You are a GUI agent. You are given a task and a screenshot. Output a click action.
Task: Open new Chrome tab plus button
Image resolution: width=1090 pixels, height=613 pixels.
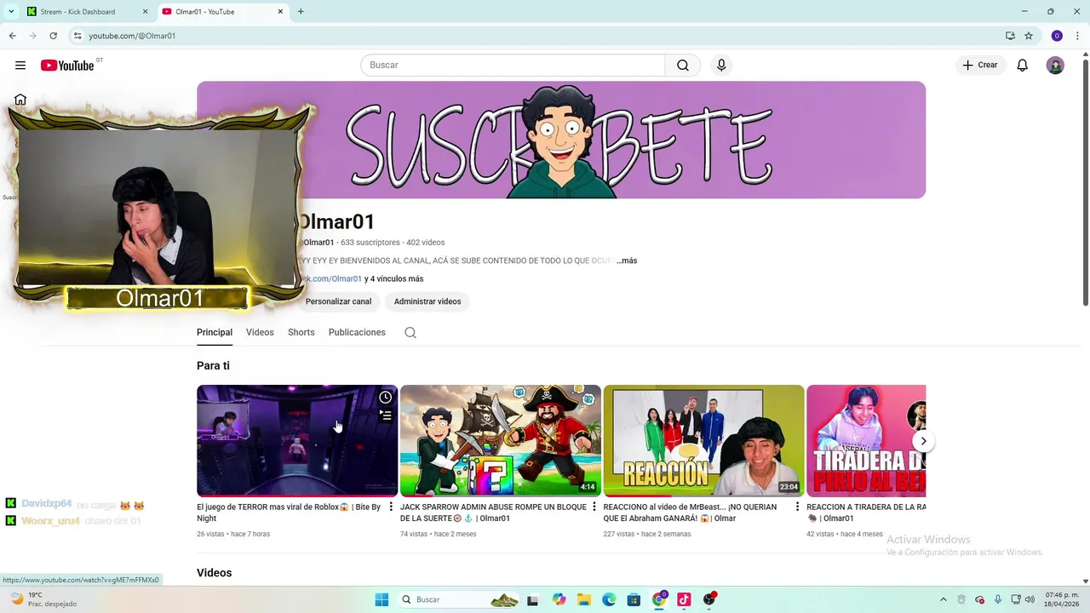301,12
